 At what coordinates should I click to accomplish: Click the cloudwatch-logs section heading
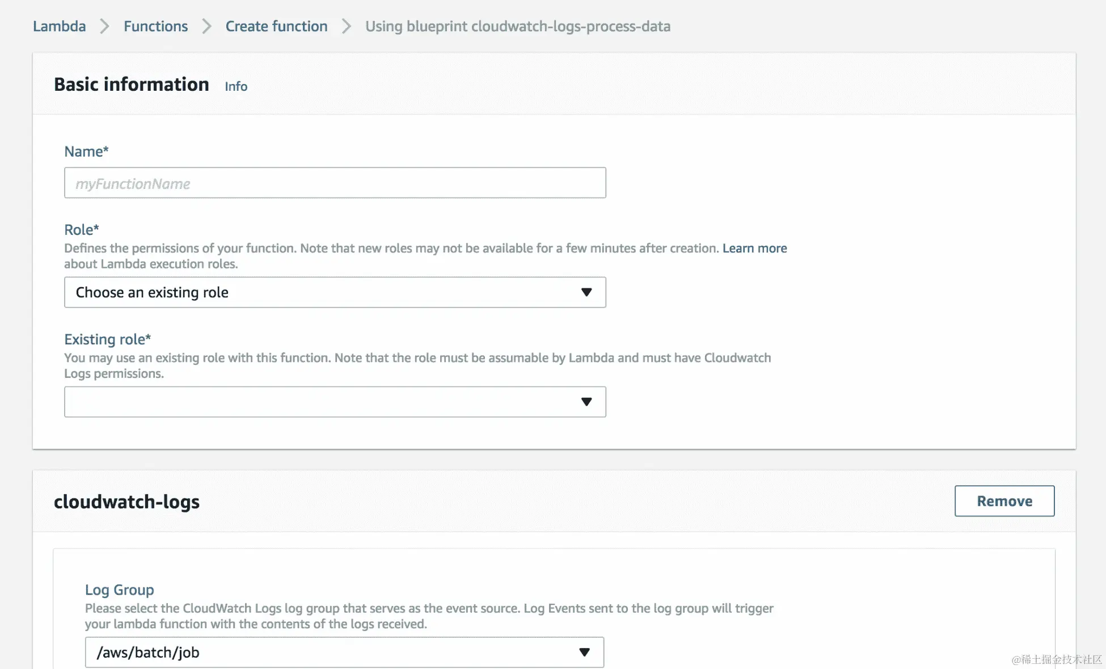(x=126, y=502)
